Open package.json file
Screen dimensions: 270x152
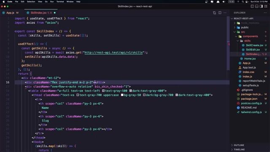(249, 99)
